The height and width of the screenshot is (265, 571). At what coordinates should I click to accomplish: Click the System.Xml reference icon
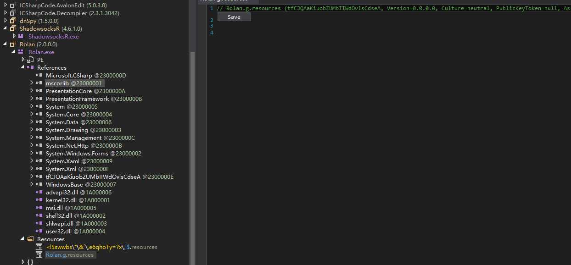(39, 169)
